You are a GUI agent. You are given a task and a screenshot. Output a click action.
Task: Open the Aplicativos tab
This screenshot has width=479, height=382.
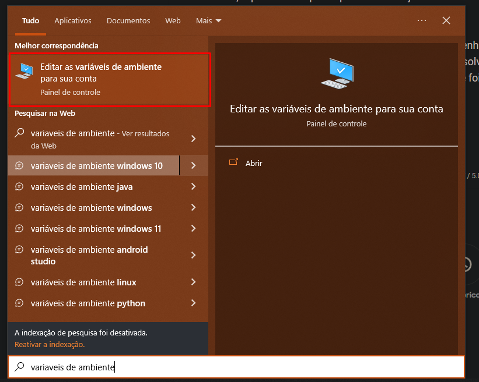tap(73, 21)
